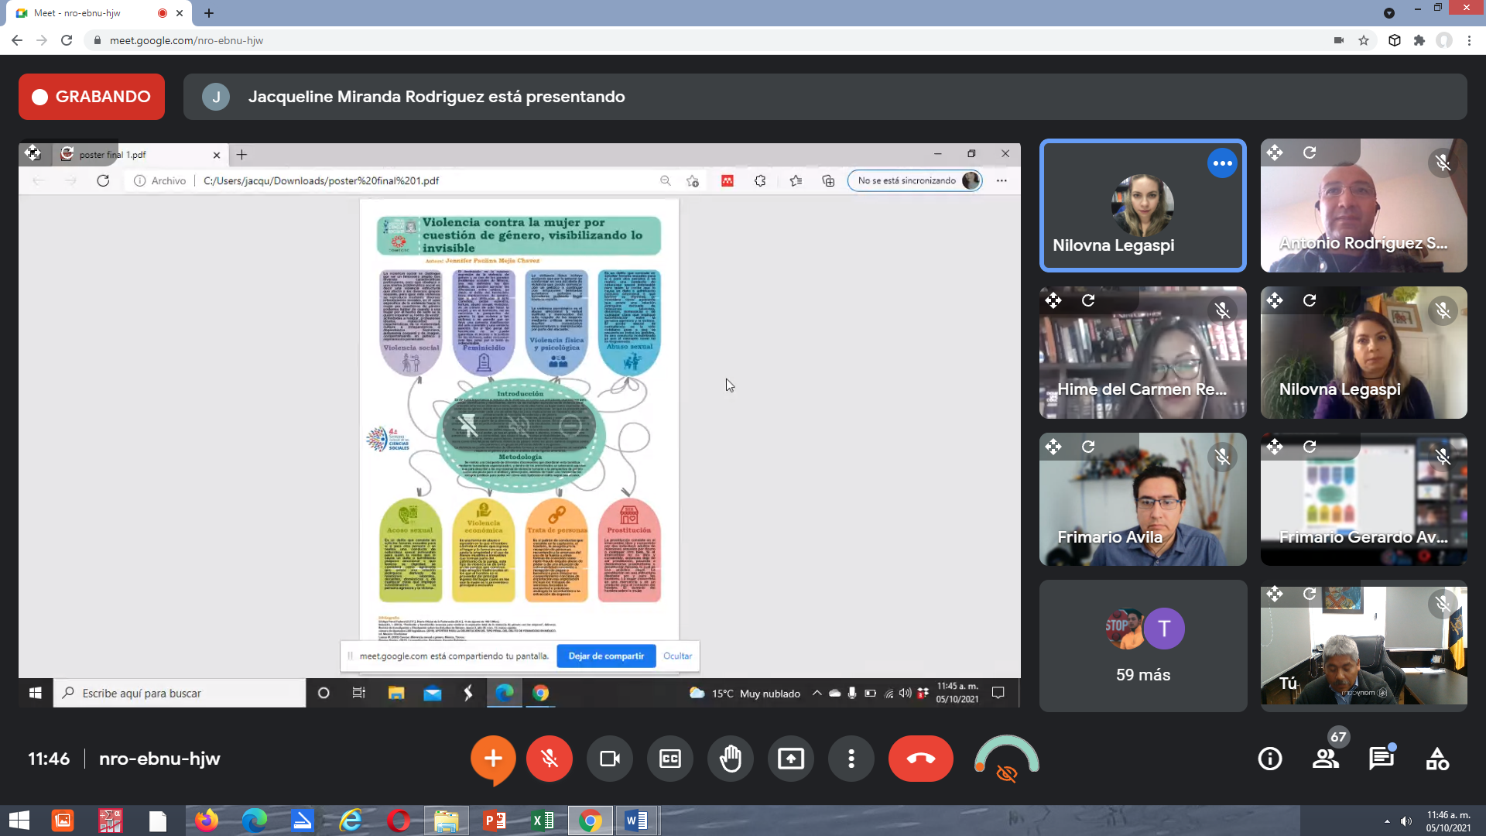Click muted mic on Frimario Avila tile
Viewport: 1486px width, 836px height.
click(1222, 457)
